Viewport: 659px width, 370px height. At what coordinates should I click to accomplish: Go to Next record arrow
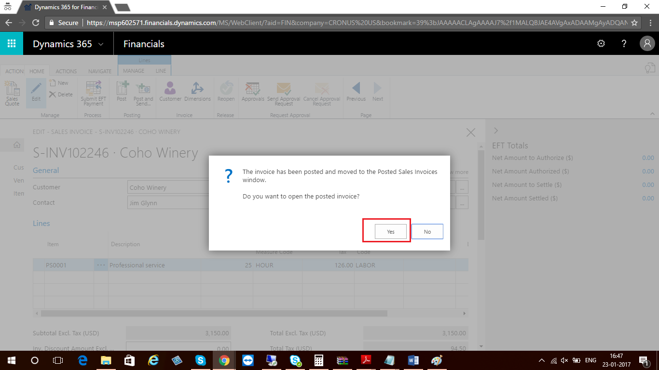[x=378, y=91]
